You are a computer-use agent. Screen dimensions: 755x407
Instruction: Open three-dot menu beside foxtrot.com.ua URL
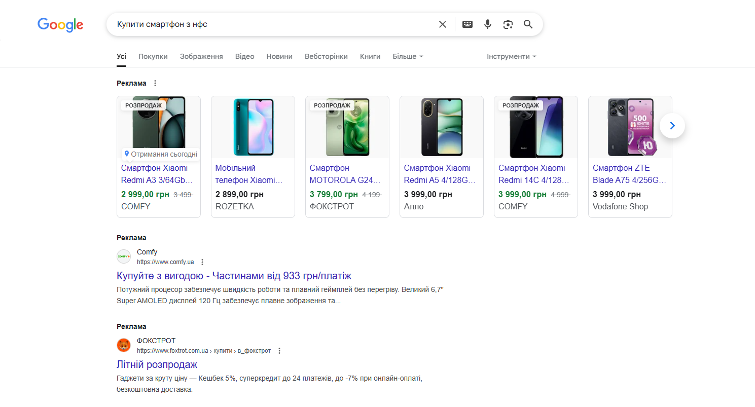point(279,351)
